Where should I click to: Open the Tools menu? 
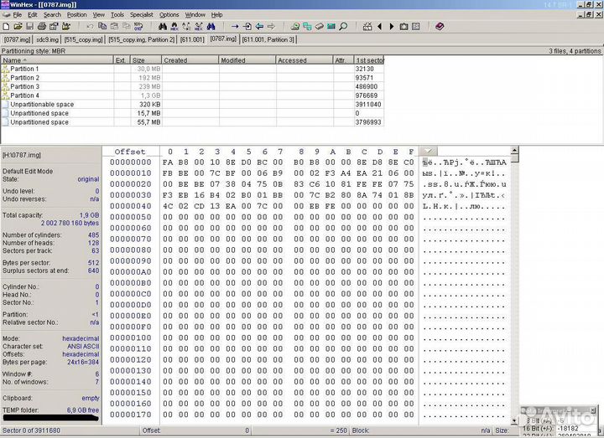[x=117, y=15]
